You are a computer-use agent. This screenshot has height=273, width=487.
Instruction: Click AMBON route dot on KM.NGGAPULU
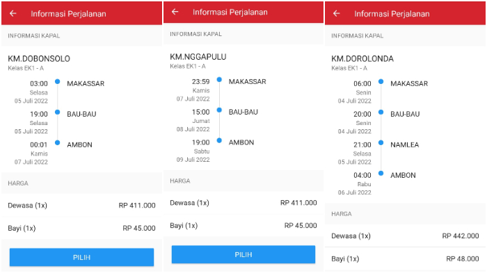coord(219,140)
